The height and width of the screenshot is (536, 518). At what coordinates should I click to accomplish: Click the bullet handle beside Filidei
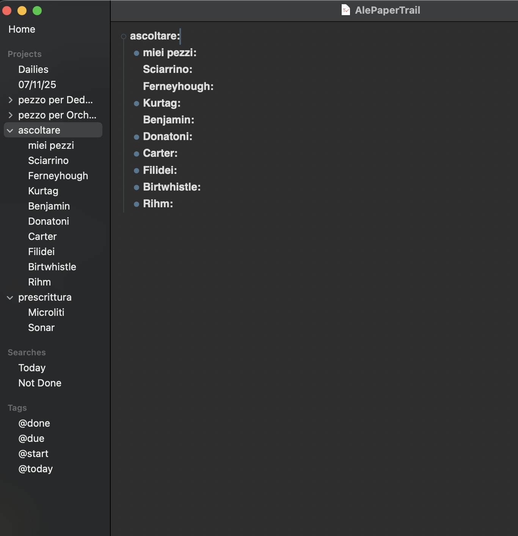click(137, 171)
